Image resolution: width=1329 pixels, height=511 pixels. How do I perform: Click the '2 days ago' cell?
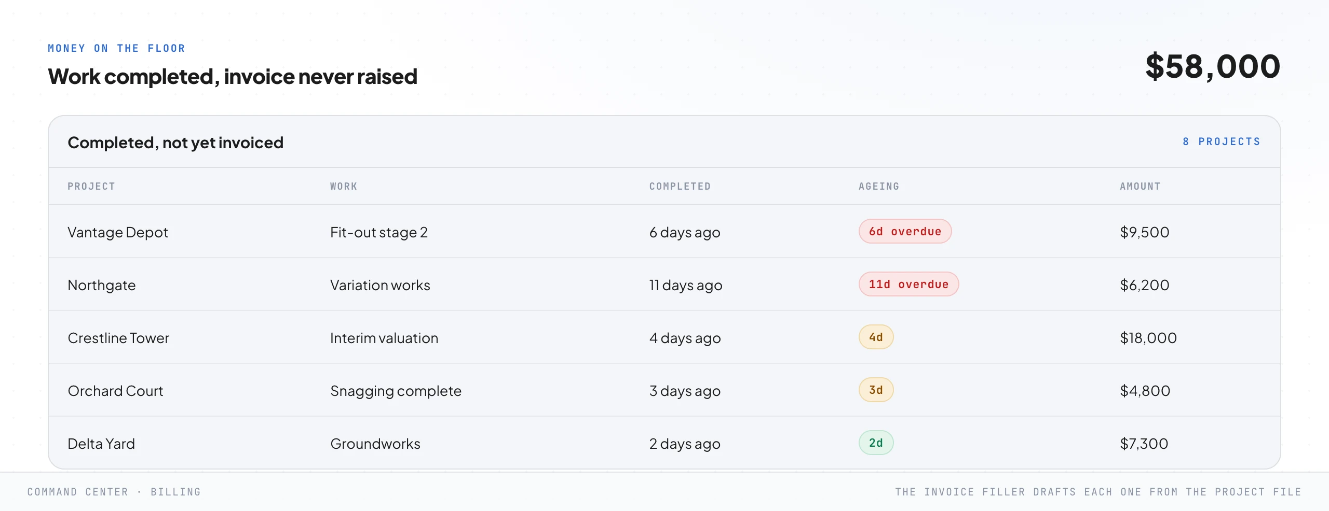(x=685, y=444)
